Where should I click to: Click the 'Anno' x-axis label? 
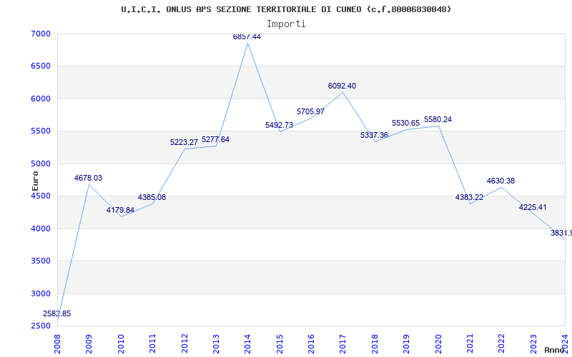click(x=555, y=350)
